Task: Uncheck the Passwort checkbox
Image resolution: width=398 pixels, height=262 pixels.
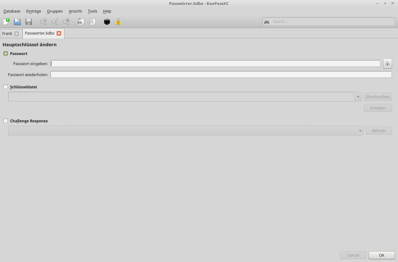Action: [x=6, y=53]
